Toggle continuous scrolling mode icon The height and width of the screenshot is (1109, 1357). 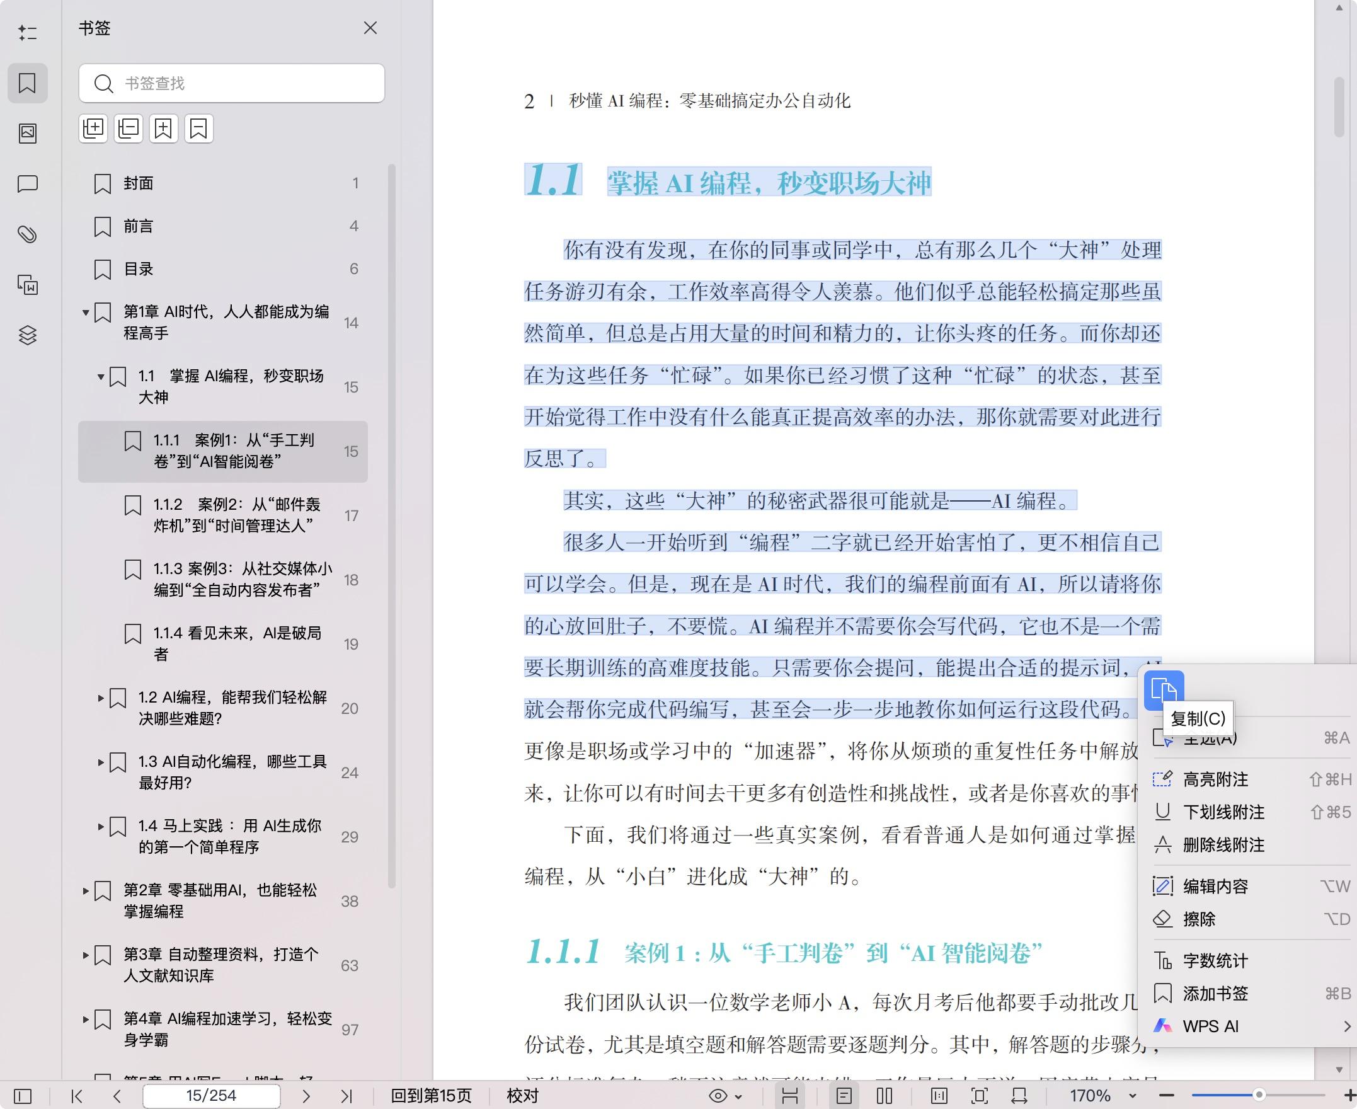click(x=790, y=1096)
